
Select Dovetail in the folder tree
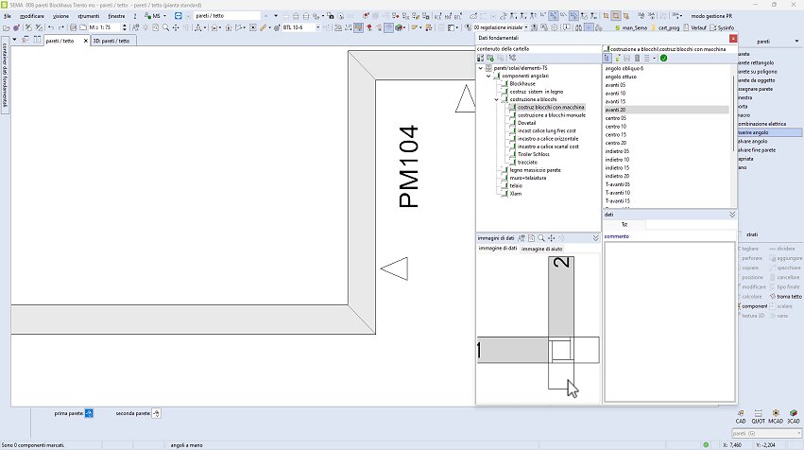pos(526,123)
